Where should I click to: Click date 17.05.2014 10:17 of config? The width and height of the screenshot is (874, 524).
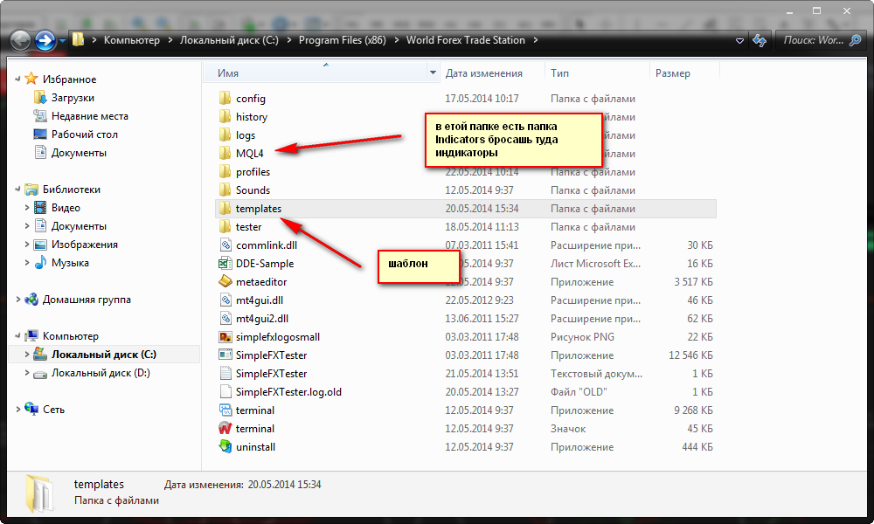click(482, 99)
